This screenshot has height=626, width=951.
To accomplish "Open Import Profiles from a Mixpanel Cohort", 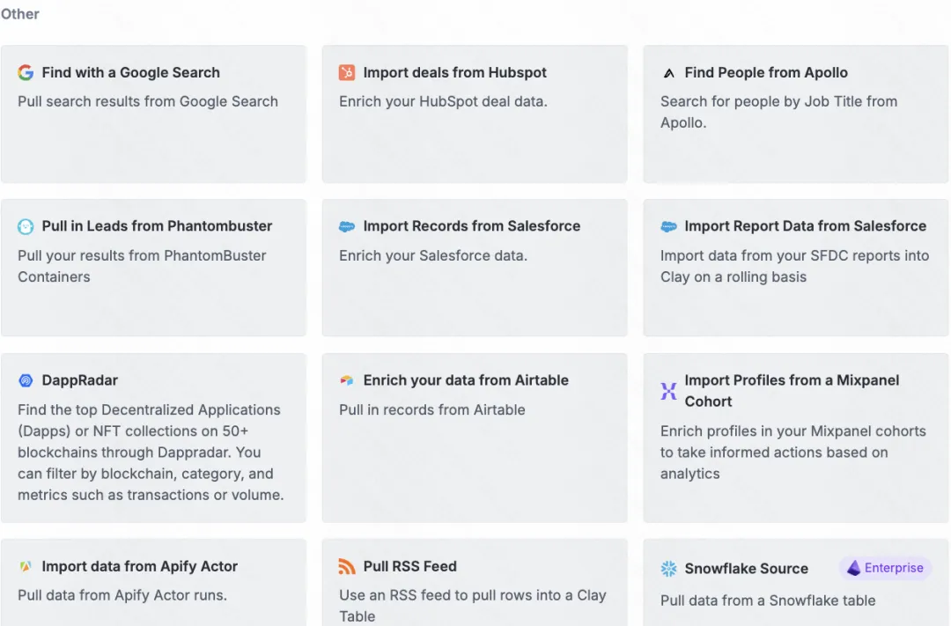I will (796, 438).
